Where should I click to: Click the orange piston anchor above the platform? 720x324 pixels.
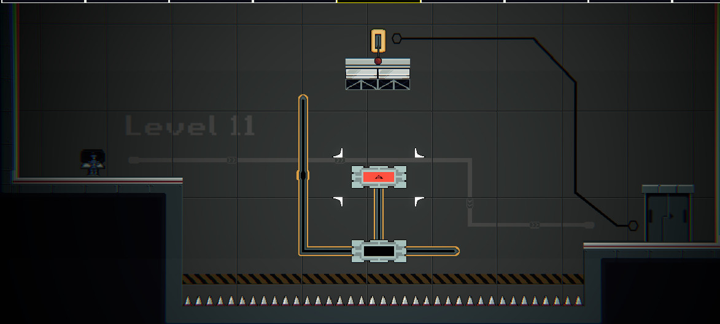379,41
